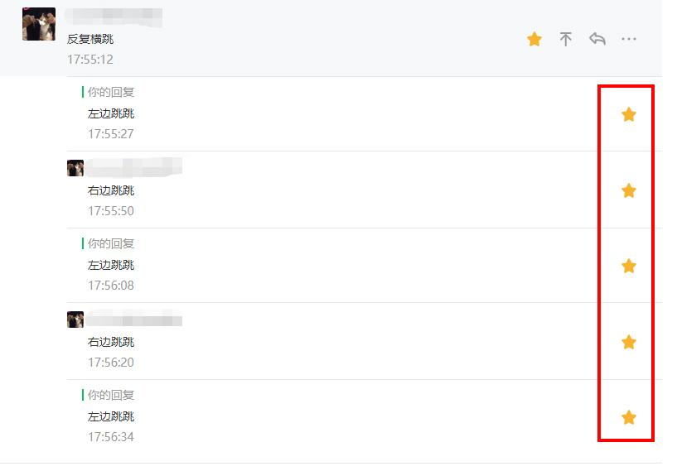This screenshot has width=677, height=471.
Task: Click small avatar on 17:56:20 reply
Action: (75, 320)
